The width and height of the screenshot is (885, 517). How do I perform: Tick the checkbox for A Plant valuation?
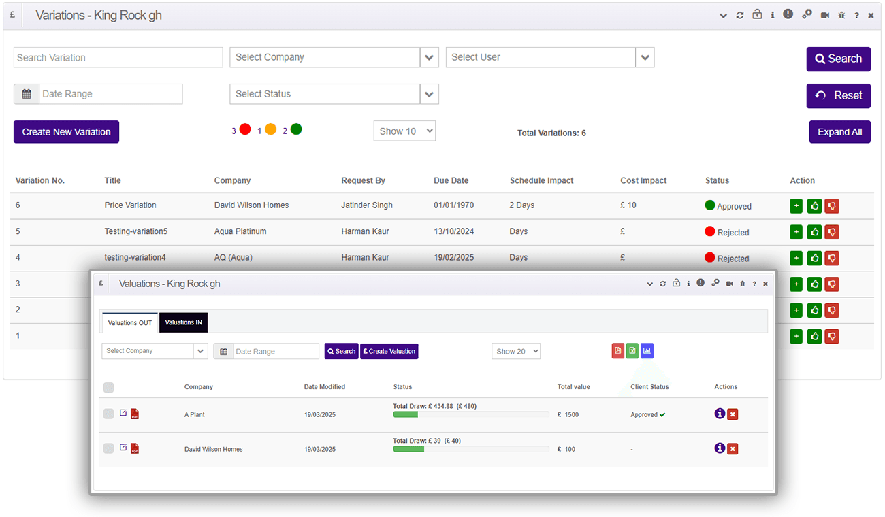[109, 414]
